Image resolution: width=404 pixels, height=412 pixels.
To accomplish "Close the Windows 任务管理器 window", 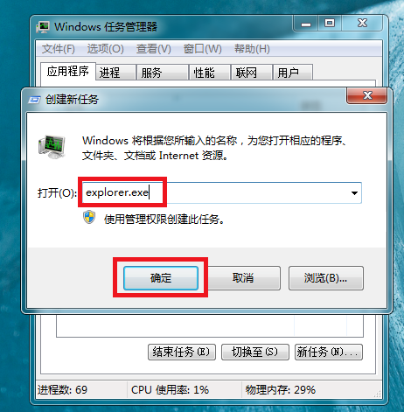I will coord(362,24).
